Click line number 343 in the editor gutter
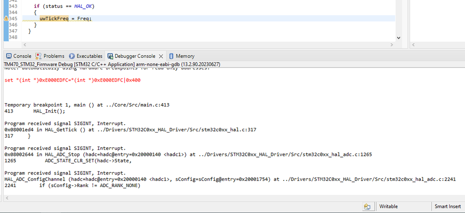This screenshot has width=465, height=213. click(13, 6)
